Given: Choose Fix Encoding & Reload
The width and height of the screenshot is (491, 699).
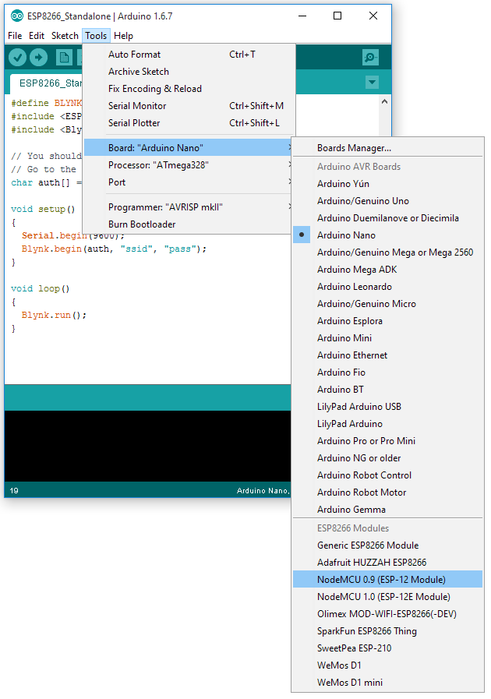Looking at the screenshot, I should [189, 89].
